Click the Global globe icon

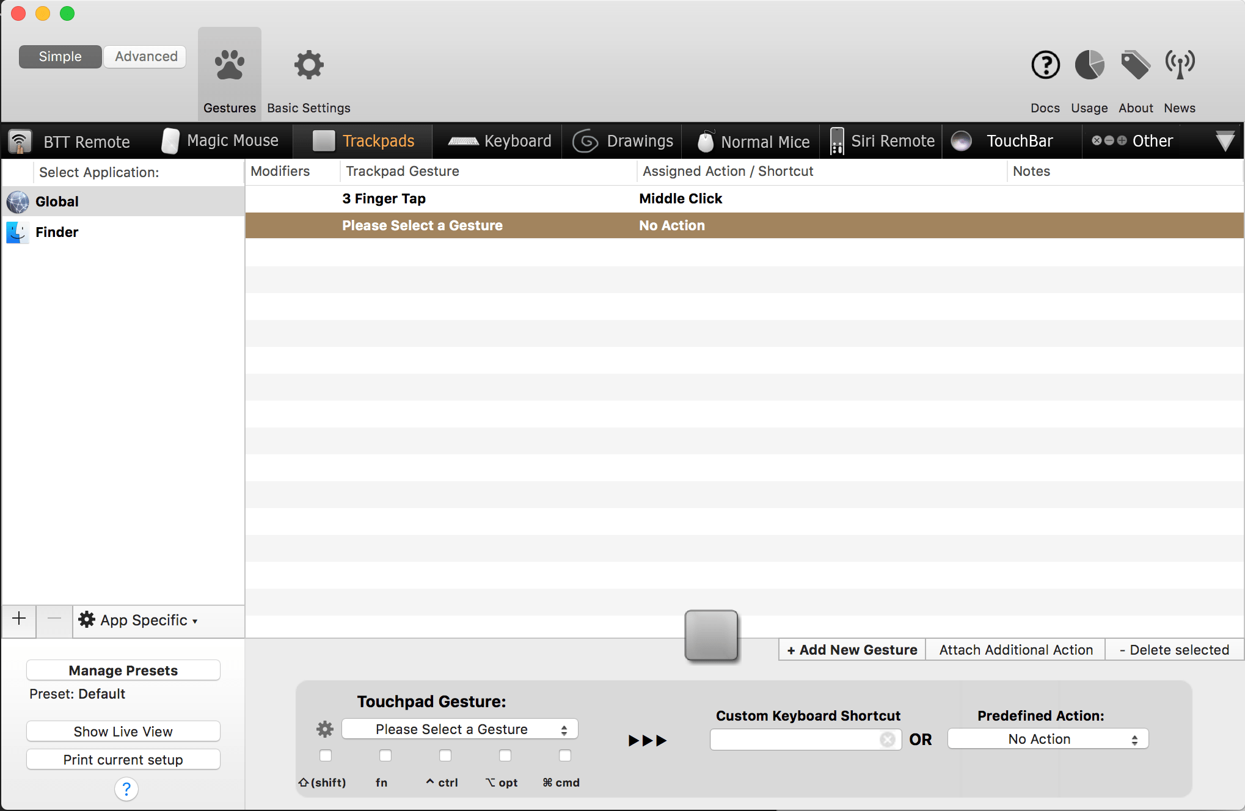(18, 202)
